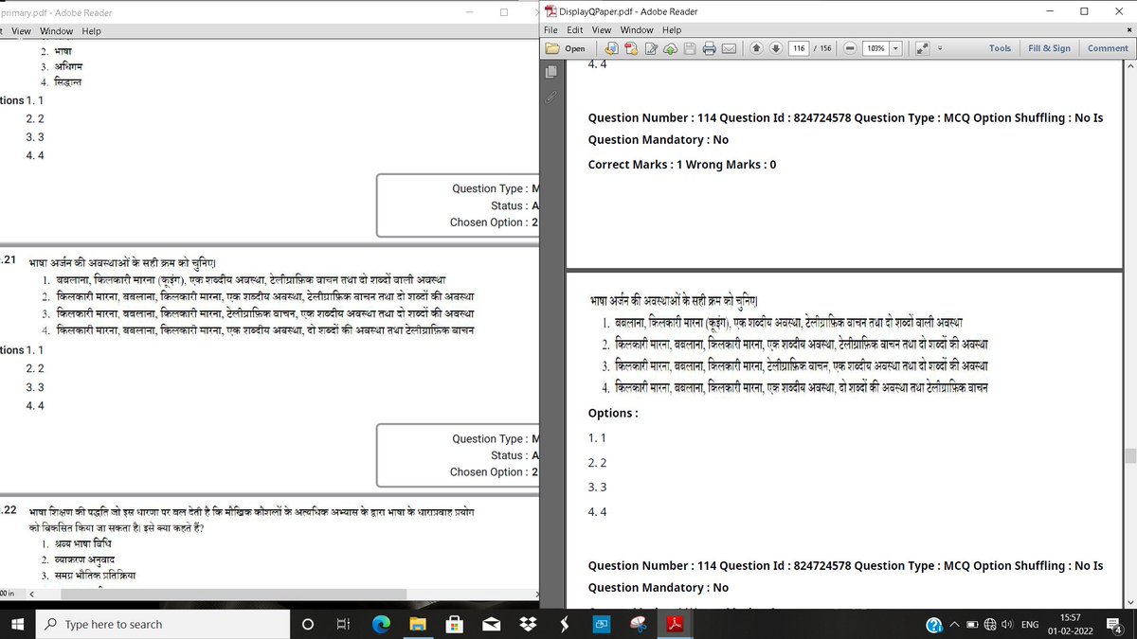Open Dropbox from taskbar
The height and width of the screenshot is (639, 1137).
(x=528, y=624)
